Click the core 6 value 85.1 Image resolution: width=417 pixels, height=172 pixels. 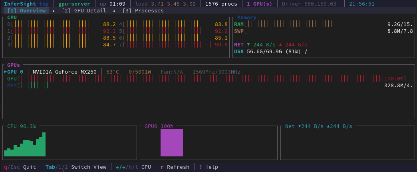click(x=221, y=38)
